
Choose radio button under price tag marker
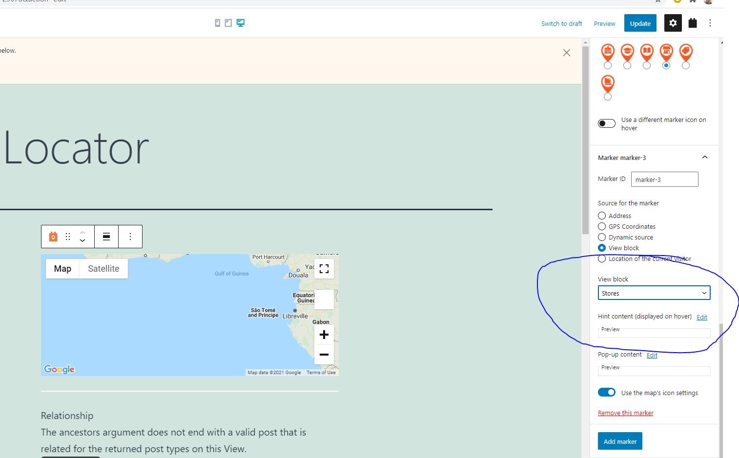coord(686,65)
